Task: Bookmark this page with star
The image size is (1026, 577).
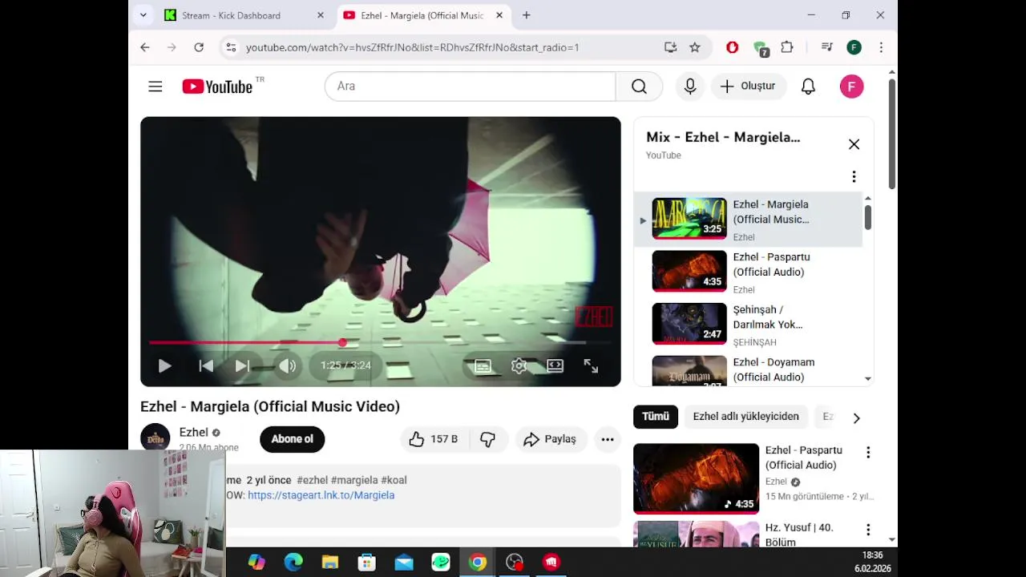Action: tap(695, 47)
